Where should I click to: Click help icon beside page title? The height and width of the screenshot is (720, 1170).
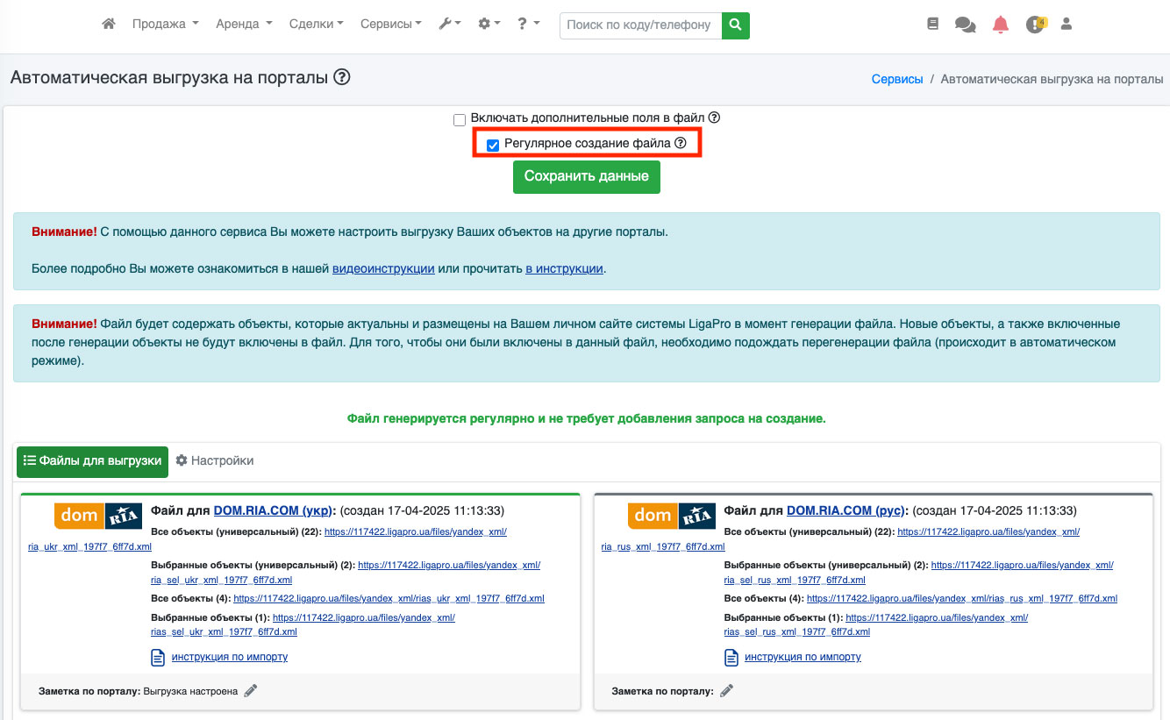click(x=342, y=77)
